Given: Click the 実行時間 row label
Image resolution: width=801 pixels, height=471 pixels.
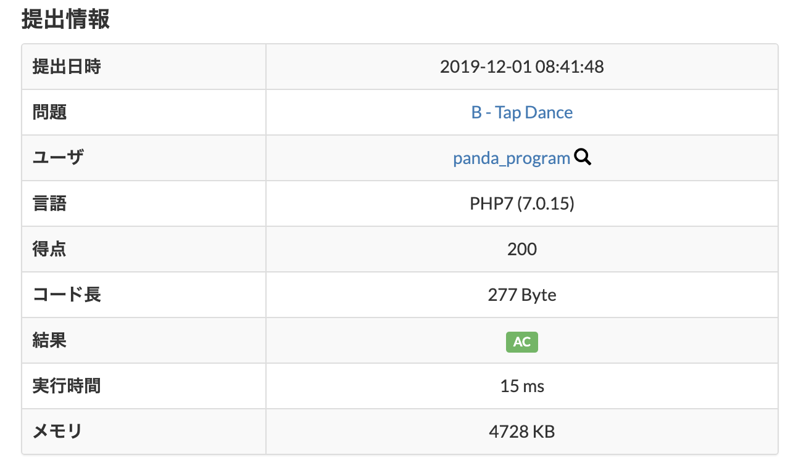Looking at the screenshot, I should click(66, 387).
